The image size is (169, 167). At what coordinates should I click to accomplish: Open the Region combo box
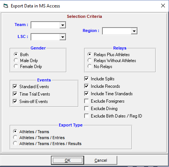pos(134,31)
